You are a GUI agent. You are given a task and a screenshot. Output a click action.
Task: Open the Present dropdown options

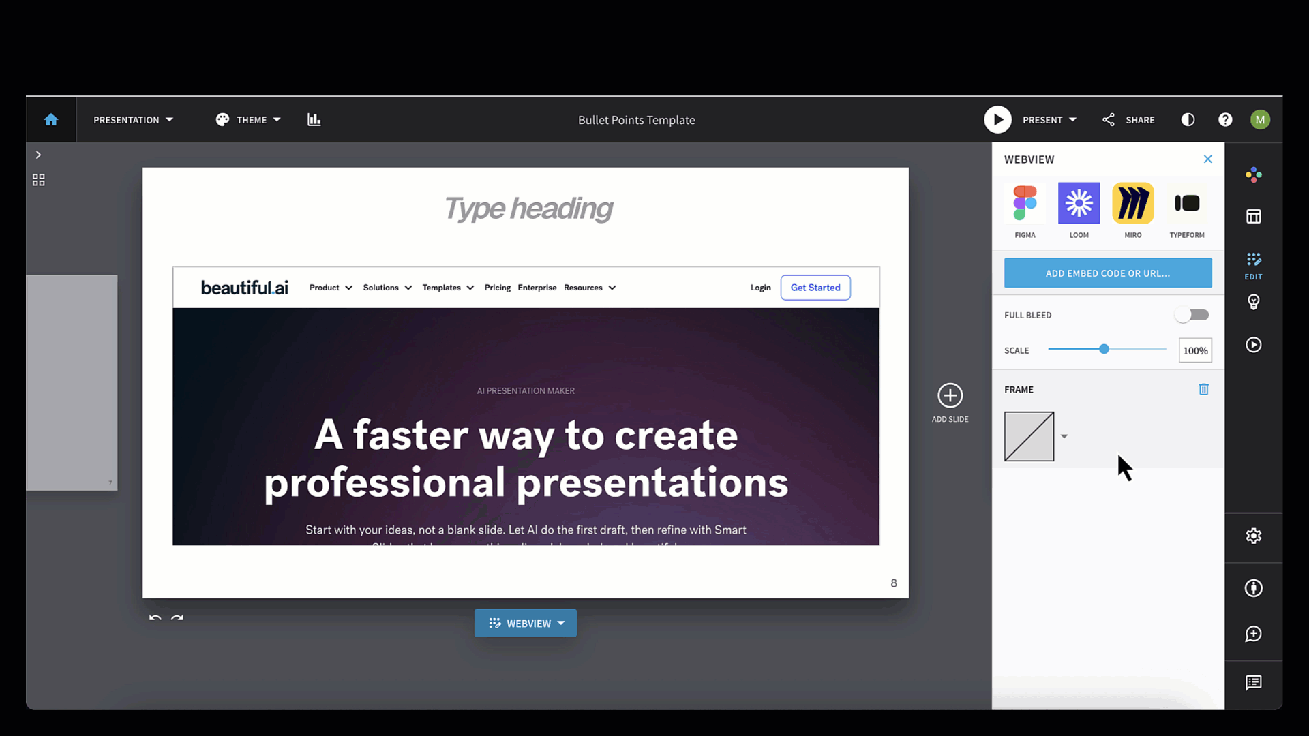point(1050,120)
